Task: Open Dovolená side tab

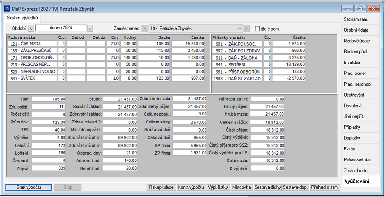Action: pos(360,106)
